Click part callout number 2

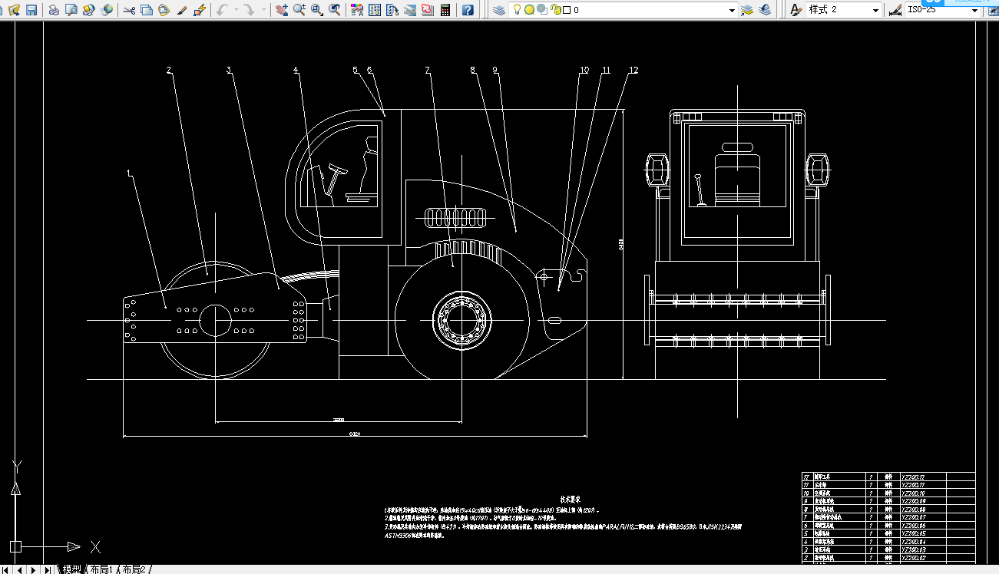(169, 71)
